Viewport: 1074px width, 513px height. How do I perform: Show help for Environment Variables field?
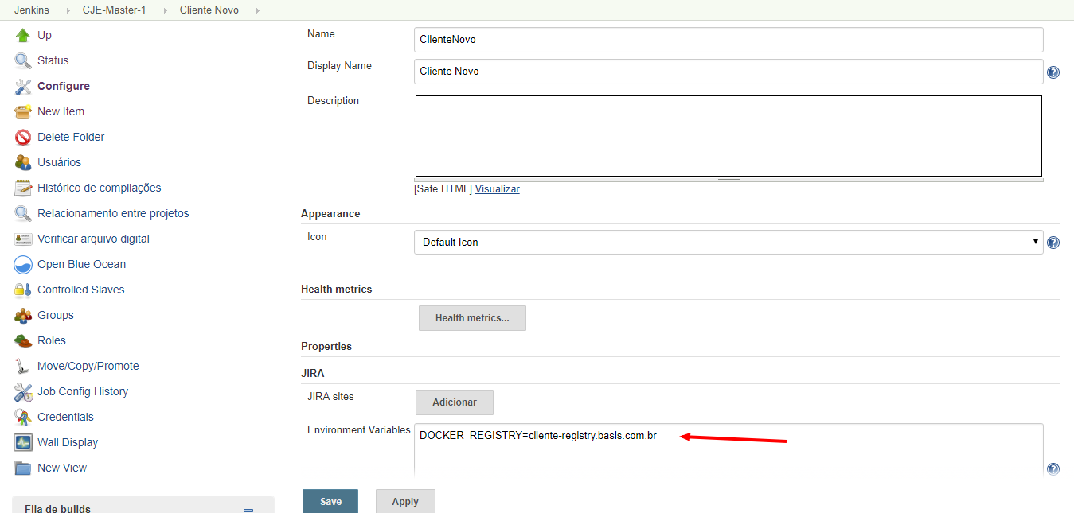1053,469
